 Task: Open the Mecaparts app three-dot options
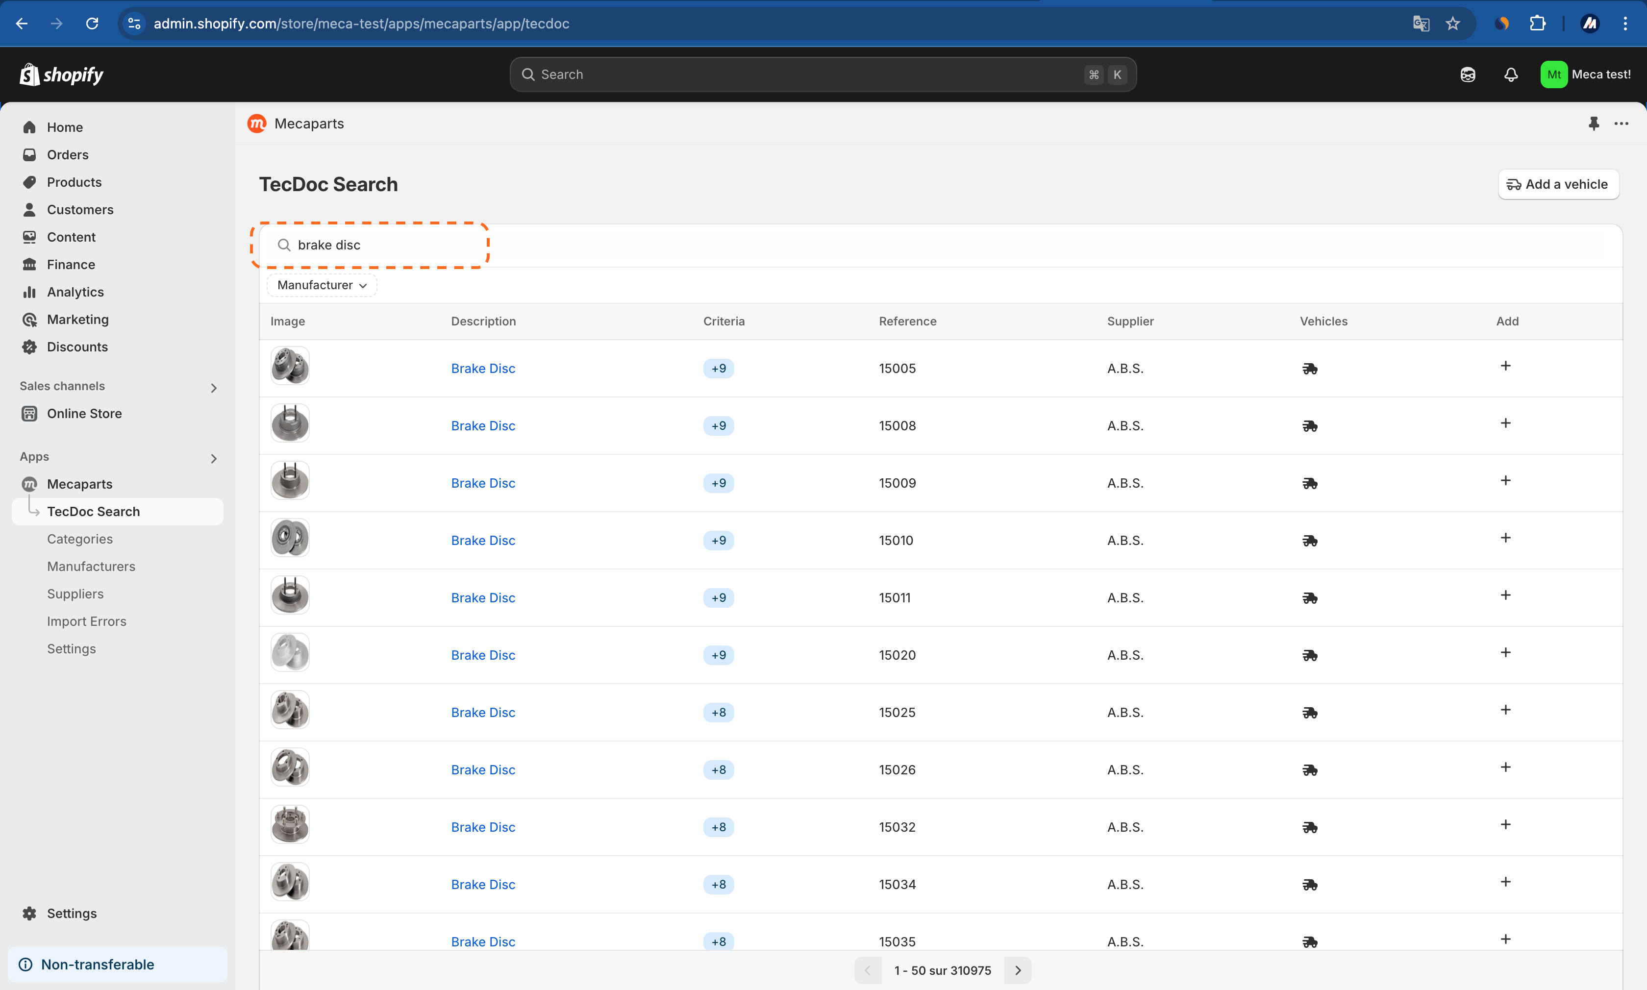coord(1622,124)
